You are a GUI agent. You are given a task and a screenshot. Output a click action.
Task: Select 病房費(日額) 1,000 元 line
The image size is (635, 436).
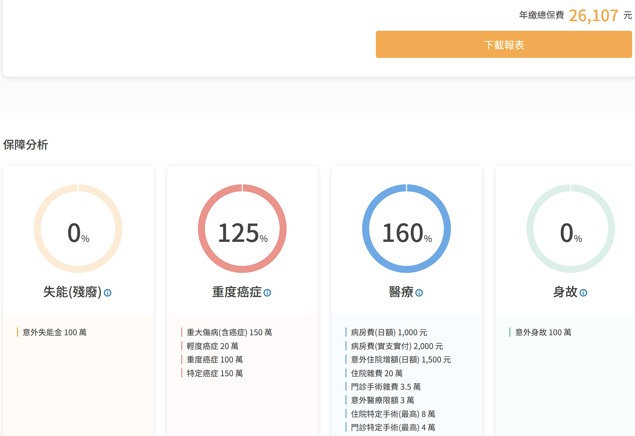point(389,332)
